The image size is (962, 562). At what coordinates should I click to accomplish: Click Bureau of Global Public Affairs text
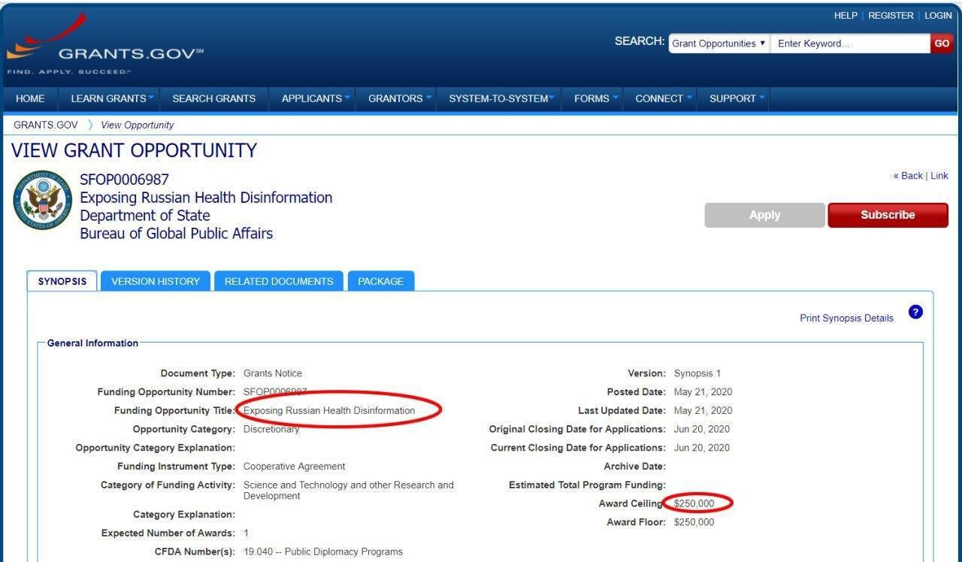pos(177,234)
